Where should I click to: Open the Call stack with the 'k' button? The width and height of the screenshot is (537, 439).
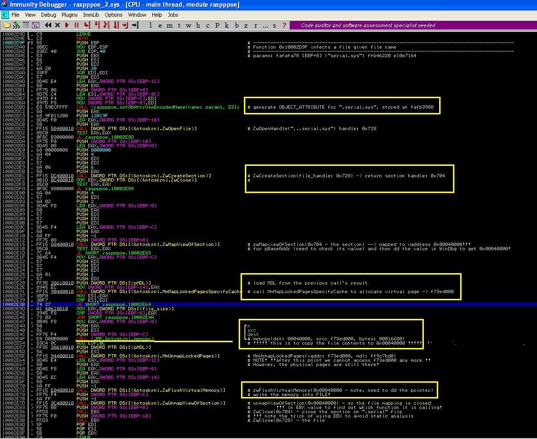[x=227, y=26]
